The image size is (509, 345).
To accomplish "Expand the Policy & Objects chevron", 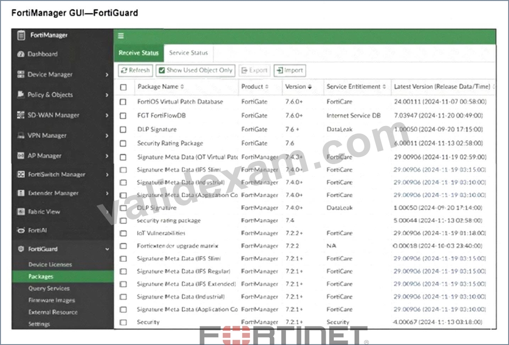I will 107,95.
